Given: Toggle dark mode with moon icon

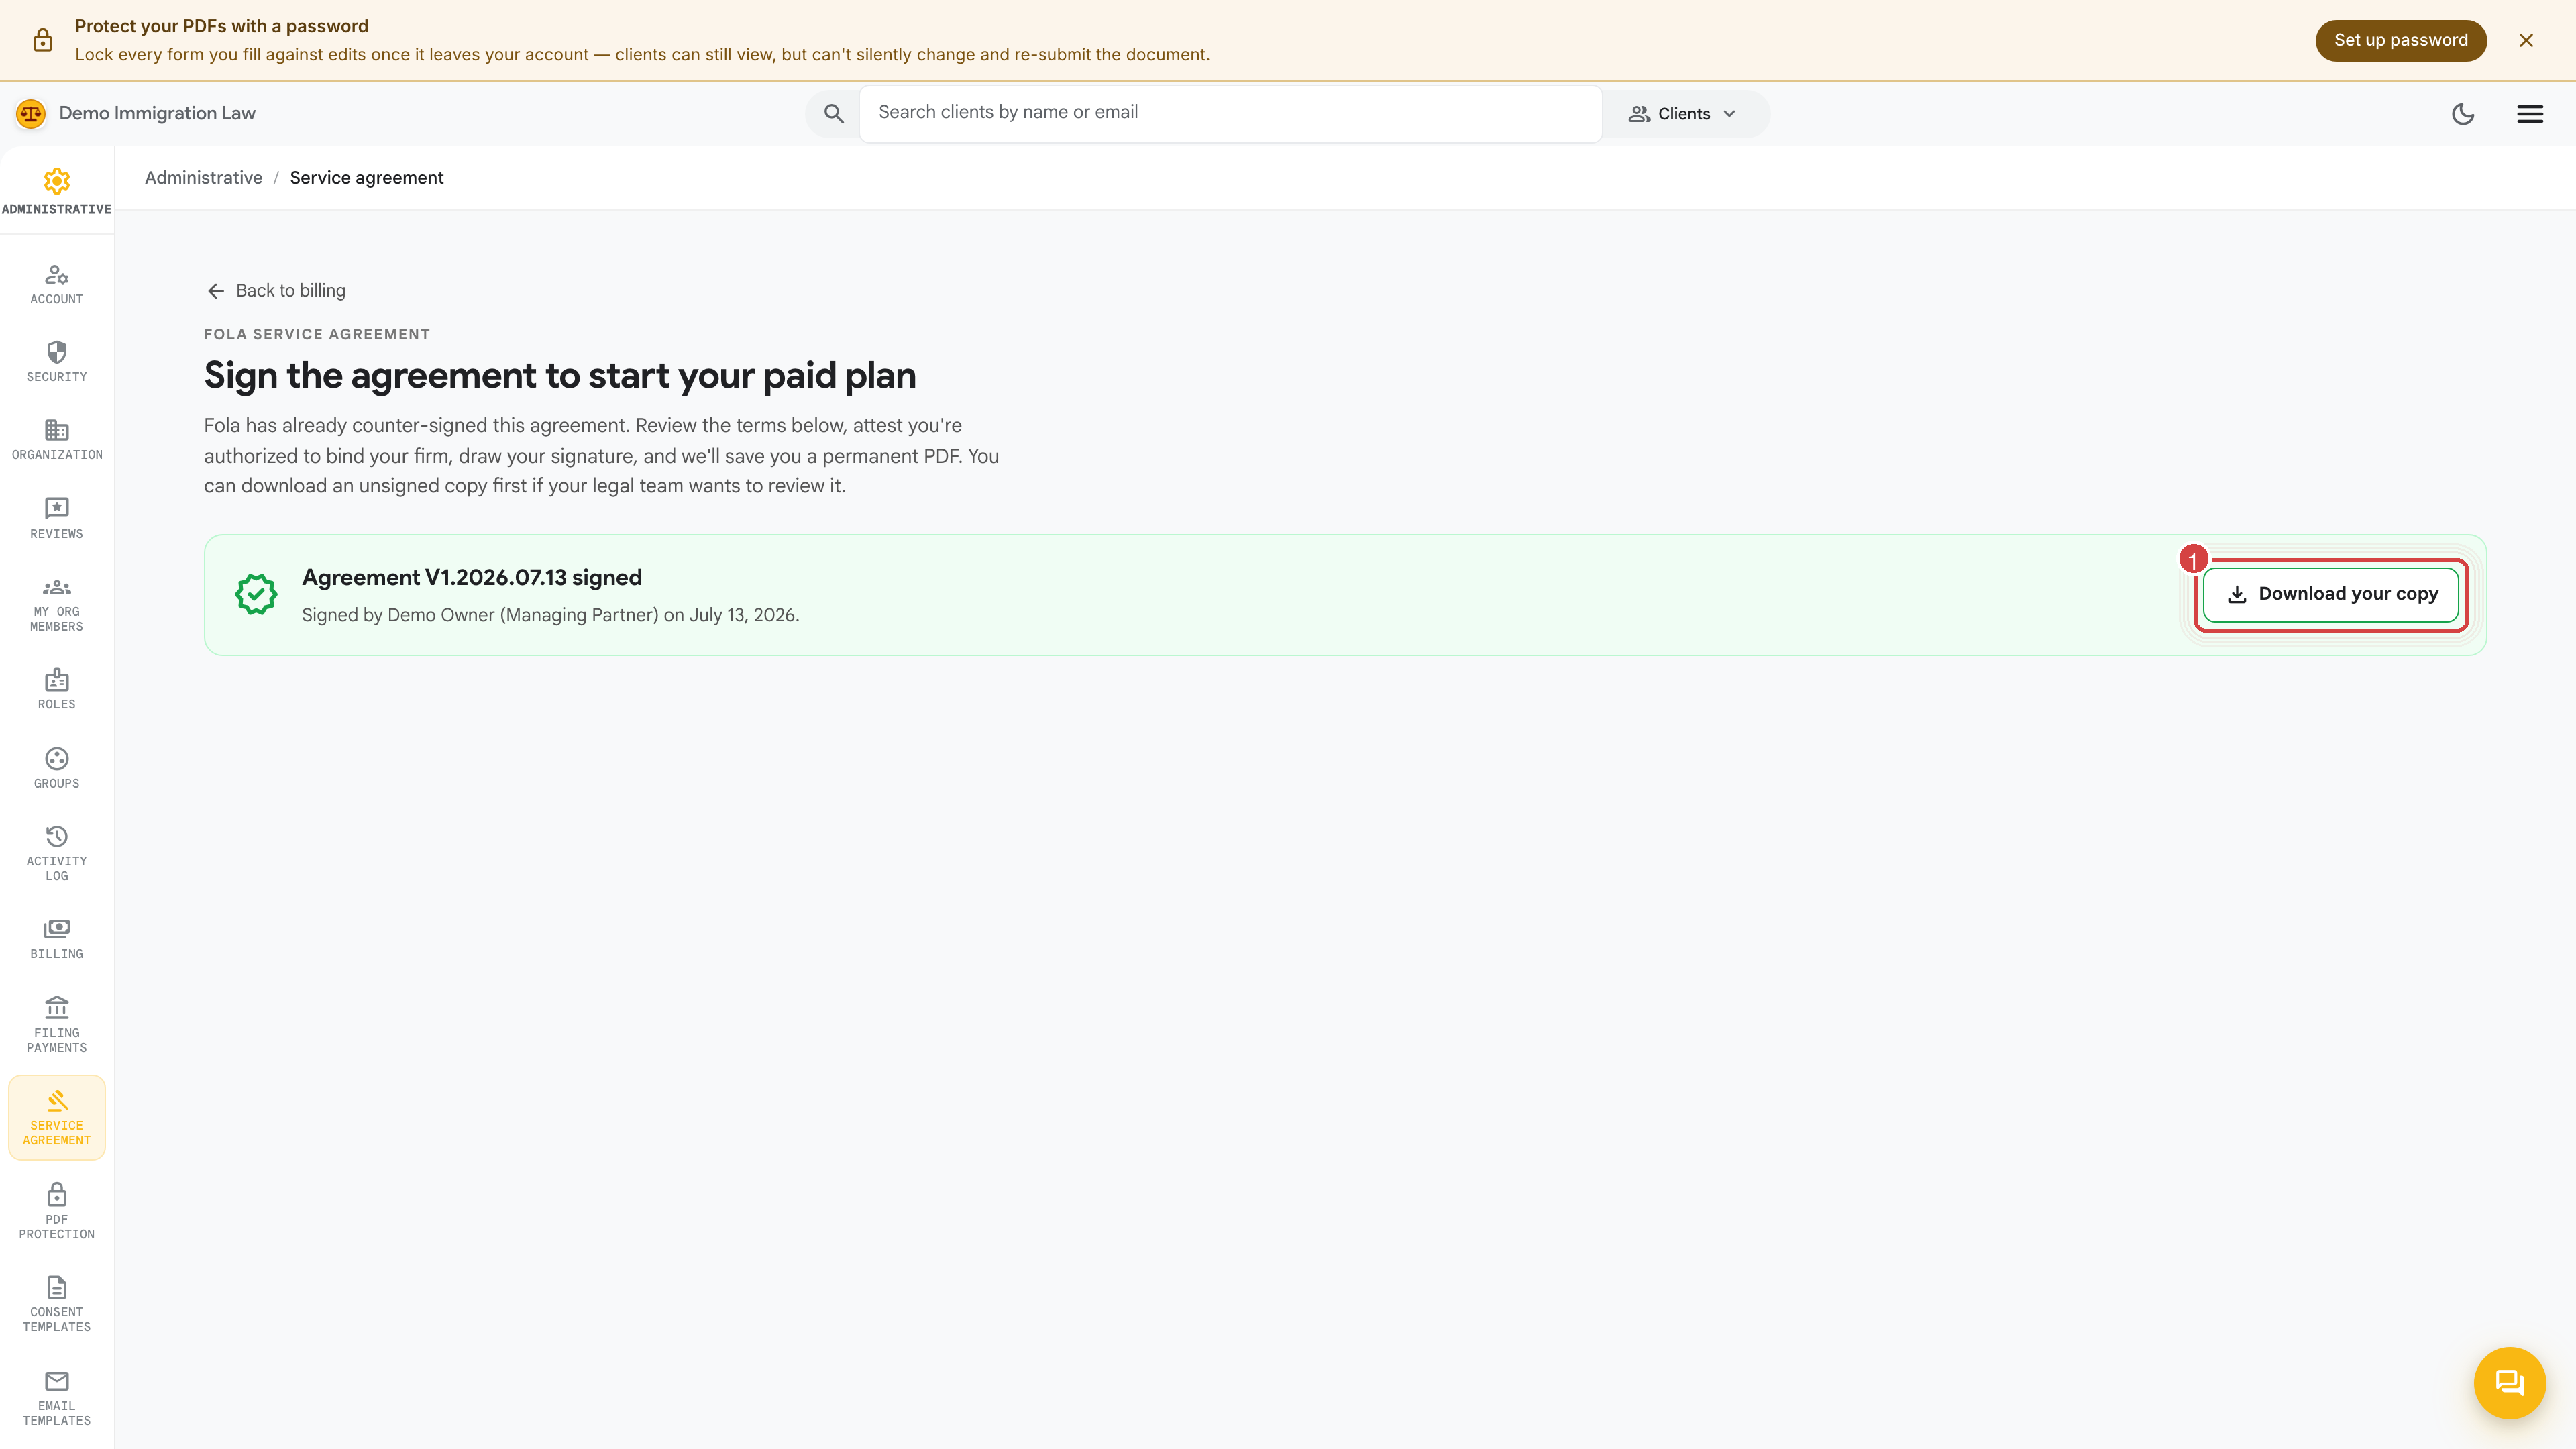Looking at the screenshot, I should coord(2463,114).
